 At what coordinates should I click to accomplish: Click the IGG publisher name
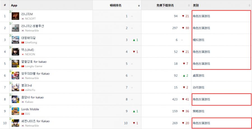click(27, 114)
